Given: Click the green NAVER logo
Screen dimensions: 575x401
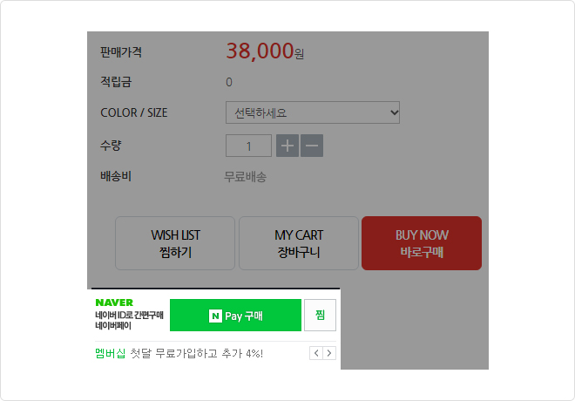Looking at the screenshot, I should pyautogui.click(x=114, y=302).
